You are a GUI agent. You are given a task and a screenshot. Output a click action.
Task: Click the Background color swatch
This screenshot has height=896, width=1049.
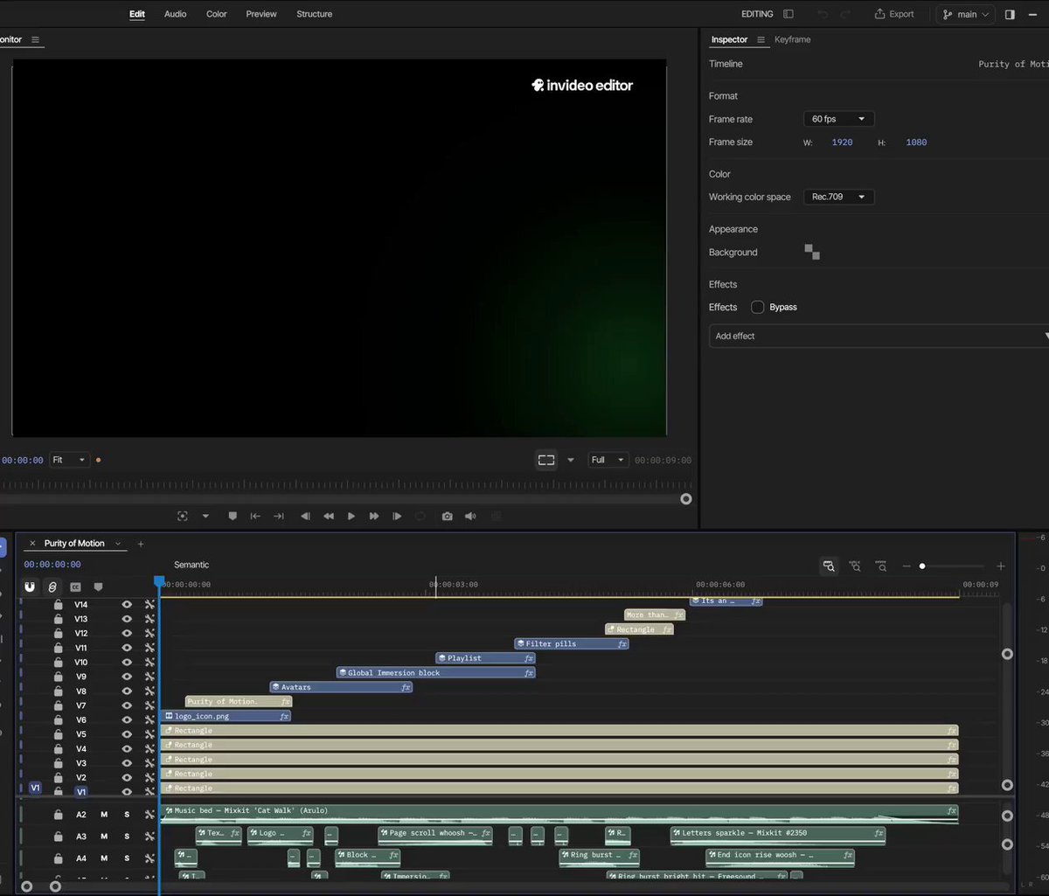click(812, 253)
